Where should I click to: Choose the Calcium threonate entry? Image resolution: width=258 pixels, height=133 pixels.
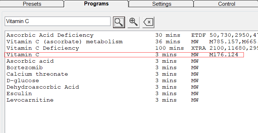132,74
